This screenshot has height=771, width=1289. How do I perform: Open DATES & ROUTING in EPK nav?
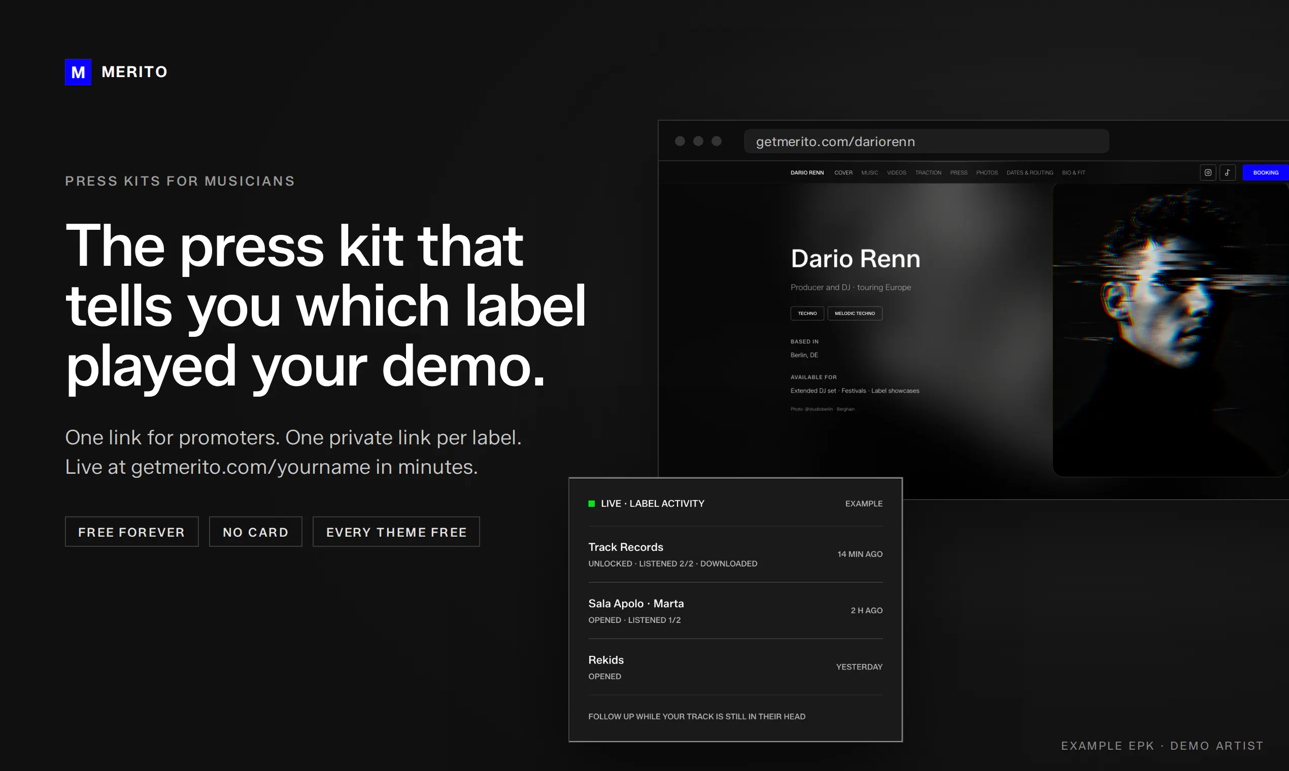point(1030,172)
